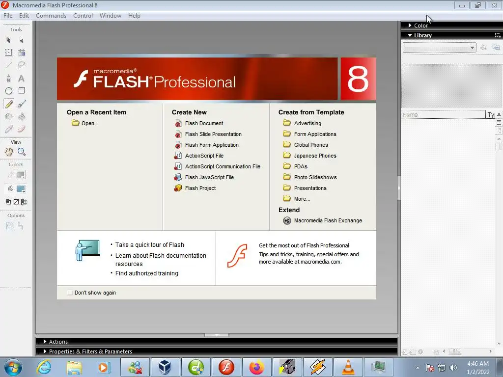The height and width of the screenshot is (377, 503).
Task: Select the Line tool
Action: tap(9, 65)
